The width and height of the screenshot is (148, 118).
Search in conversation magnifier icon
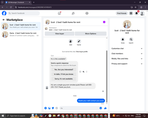[131, 40]
